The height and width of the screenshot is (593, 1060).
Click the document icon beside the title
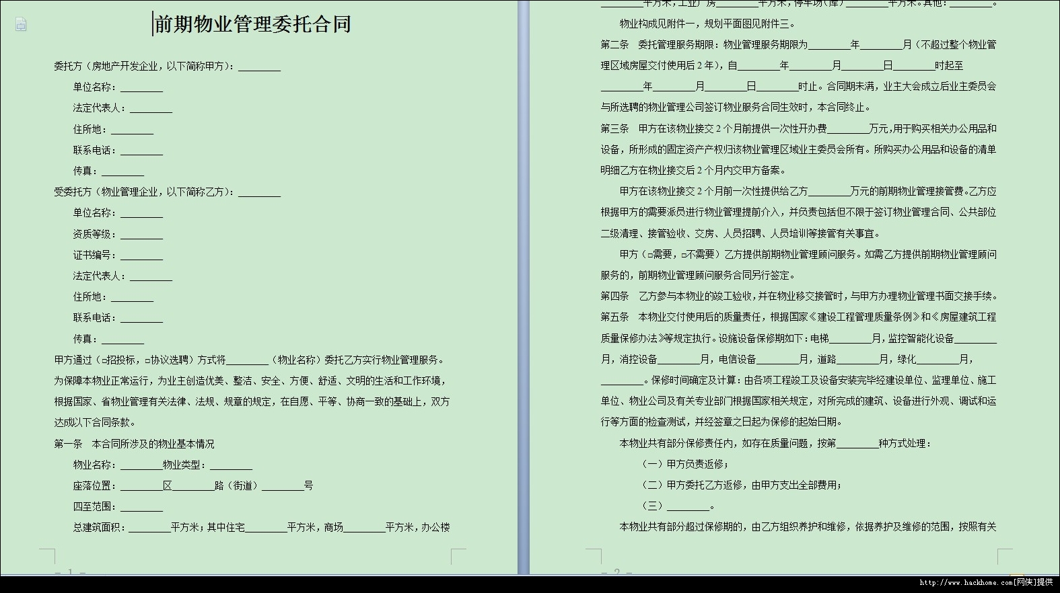pos(21,25)
